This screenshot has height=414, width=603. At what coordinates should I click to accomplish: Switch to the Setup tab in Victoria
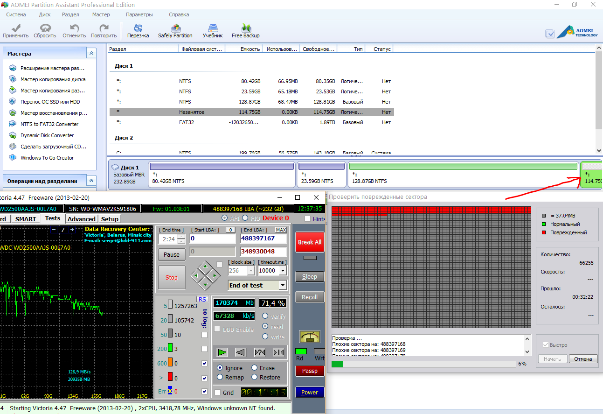pyautogui.click(x=110, y=218)
